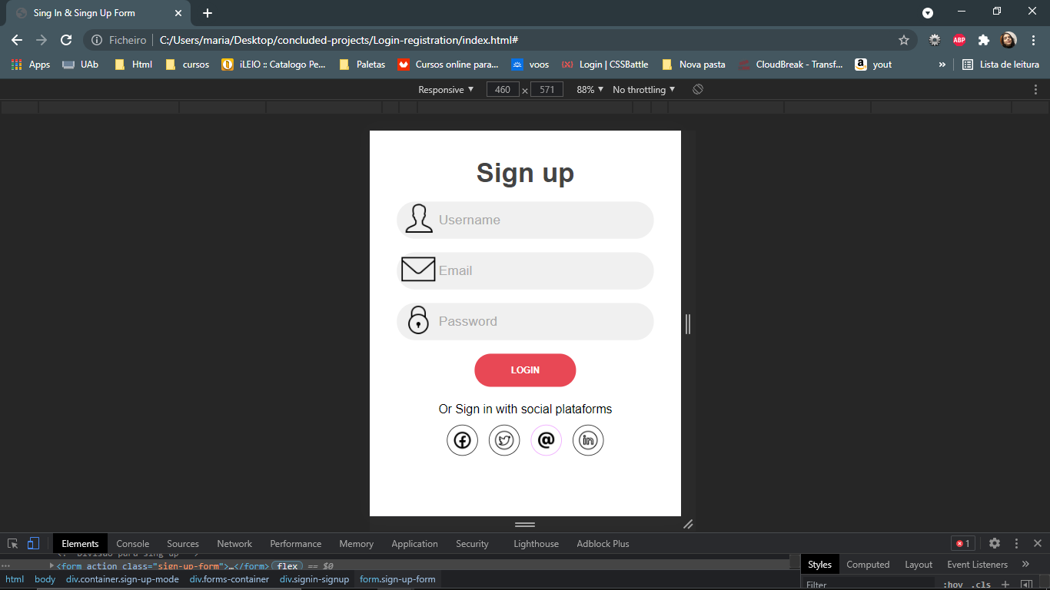Open the Adblock Plus ABP extension icon
Screen dimensions: 1050x590
959,39
